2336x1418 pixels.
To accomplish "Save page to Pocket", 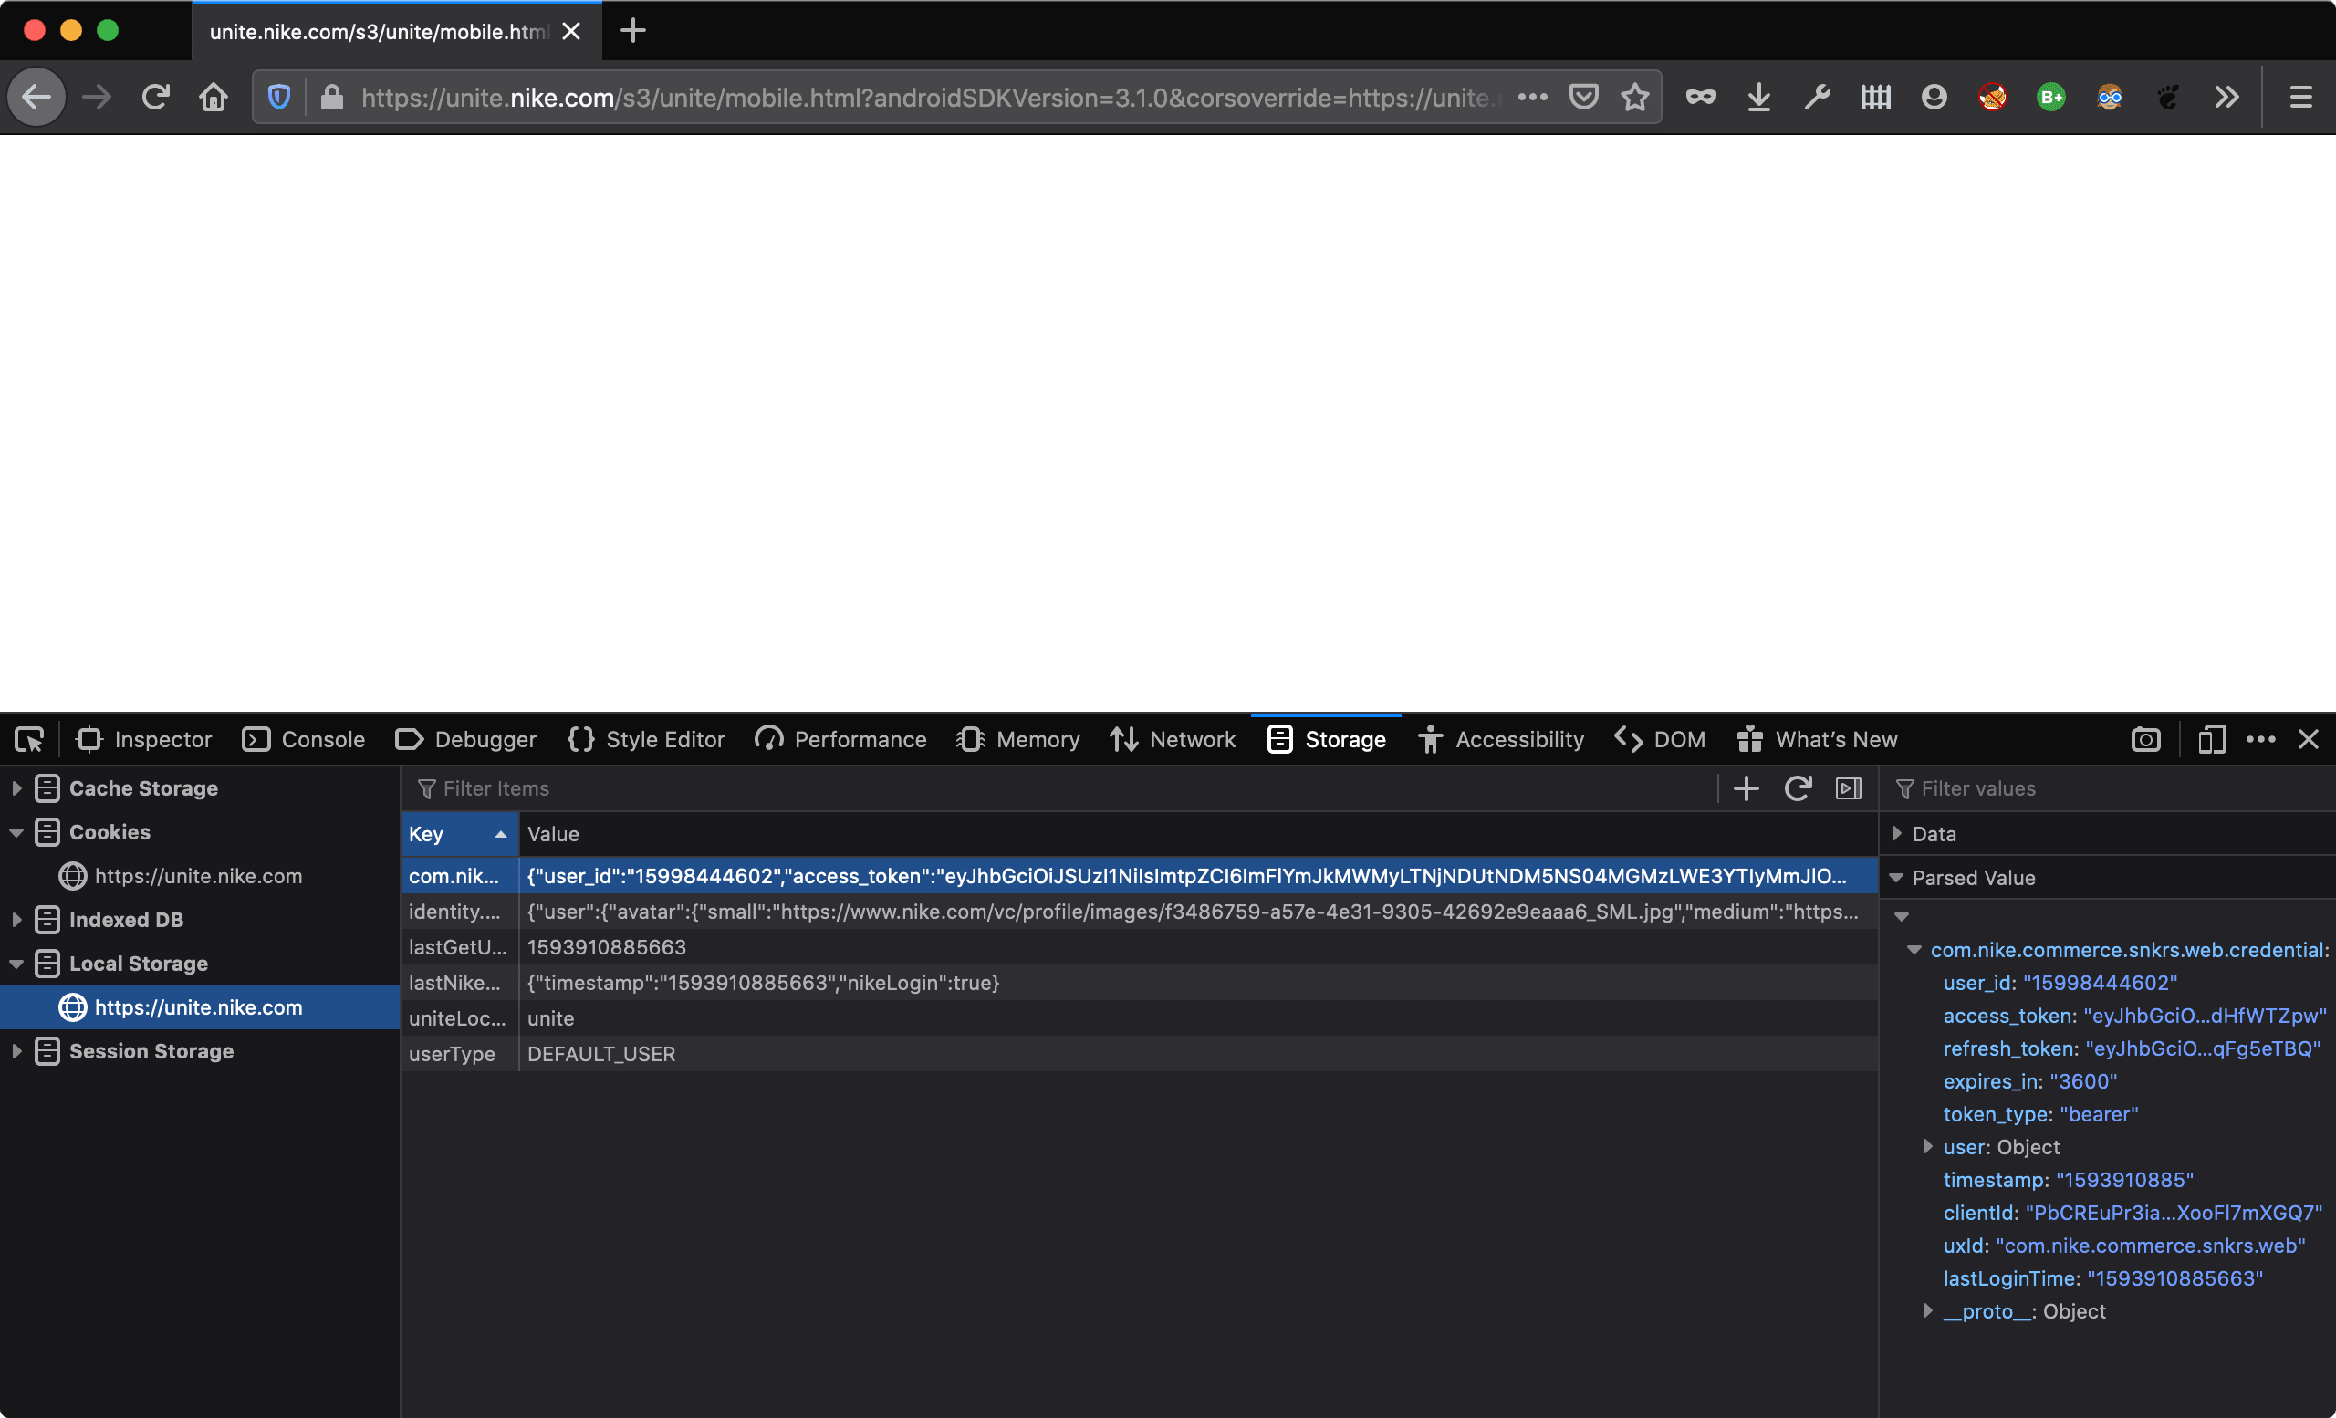I will 1584,97.
